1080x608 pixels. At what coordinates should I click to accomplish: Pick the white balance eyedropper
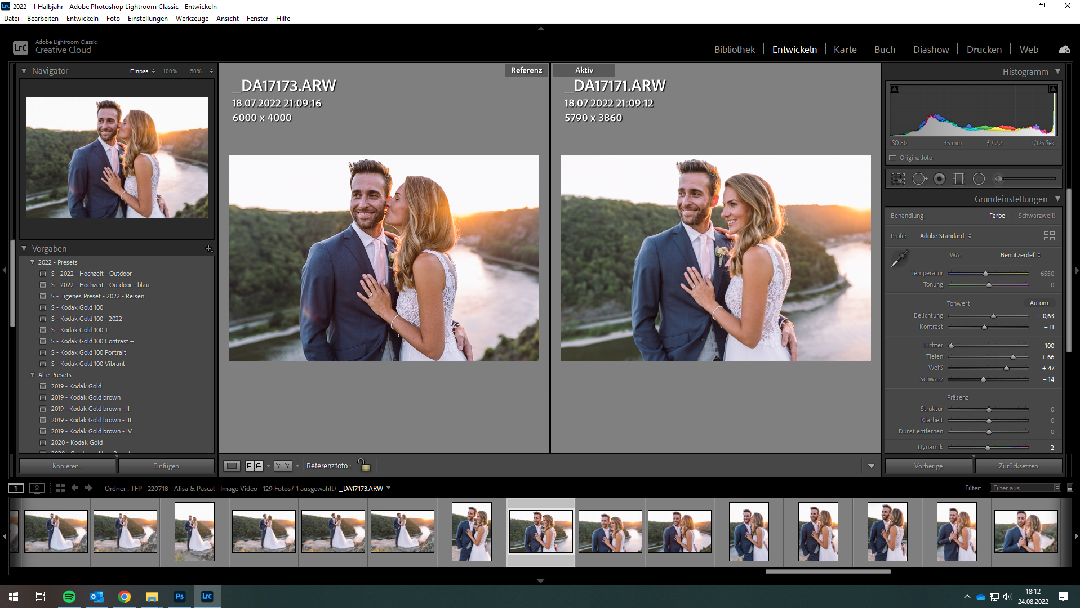click(899, 259)
